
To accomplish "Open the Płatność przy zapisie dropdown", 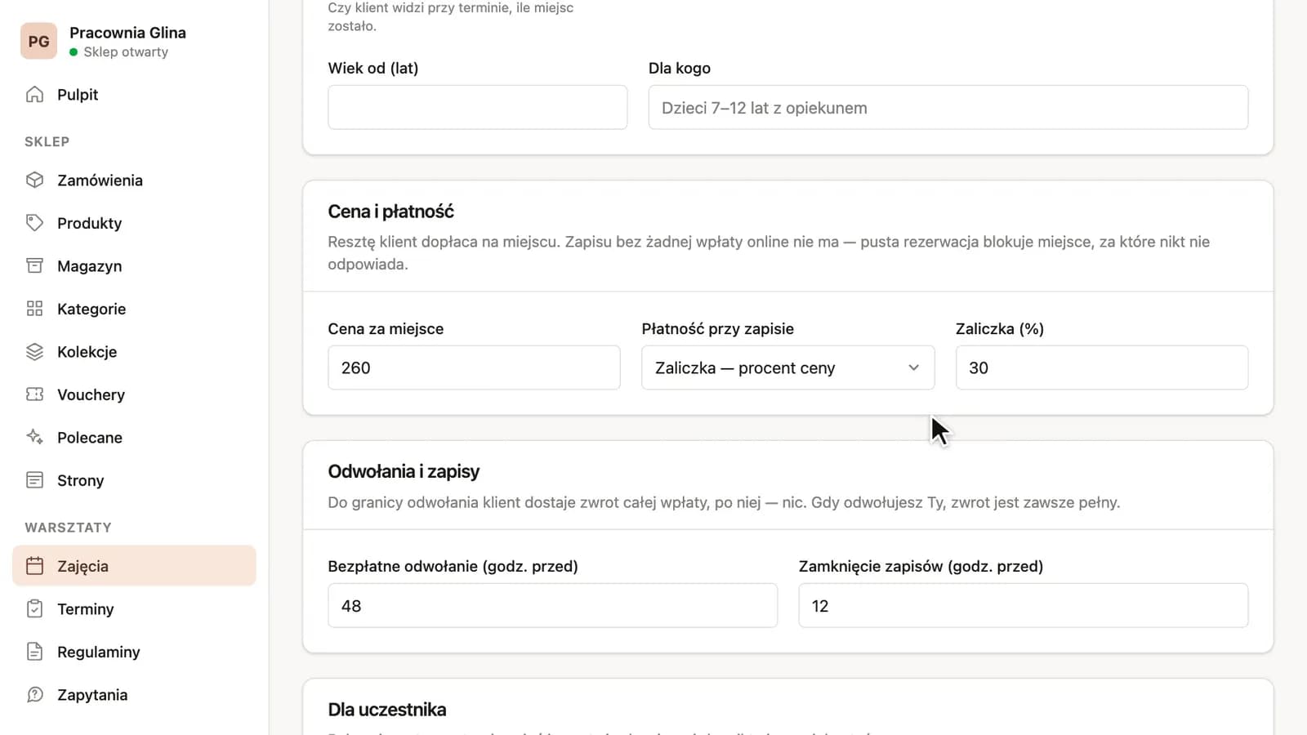I will [x=787, y=367].
